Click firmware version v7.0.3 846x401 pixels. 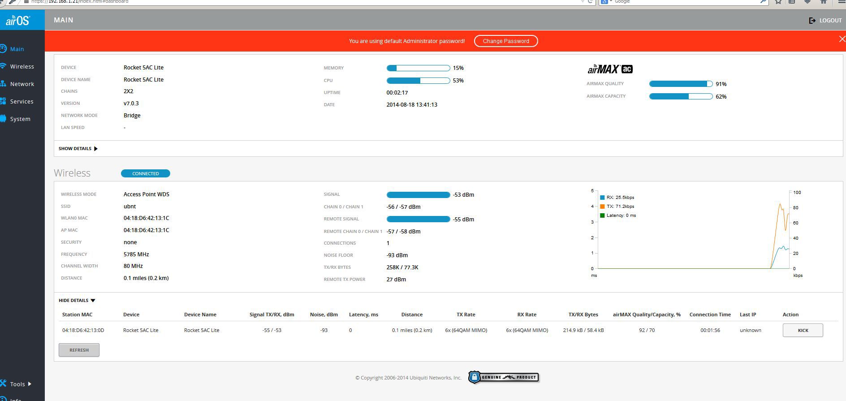131,103
